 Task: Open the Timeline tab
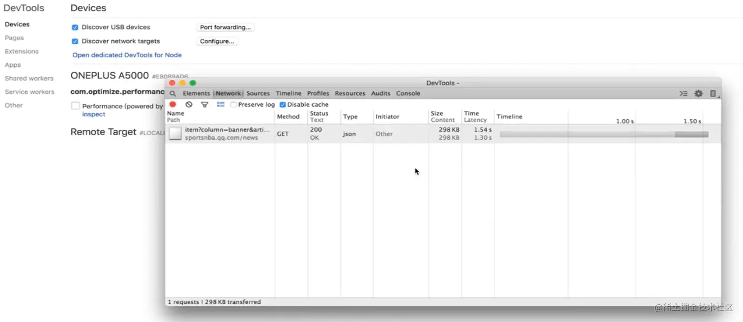288,93
